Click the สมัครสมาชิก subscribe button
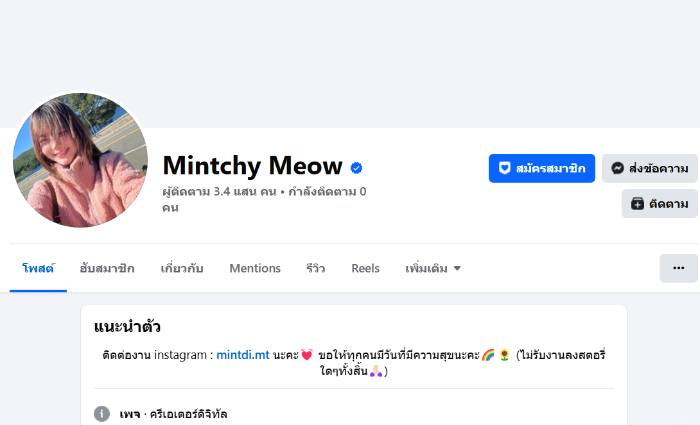Image resolution: width=700 pixels, height=425 pixels. point(541,168)
